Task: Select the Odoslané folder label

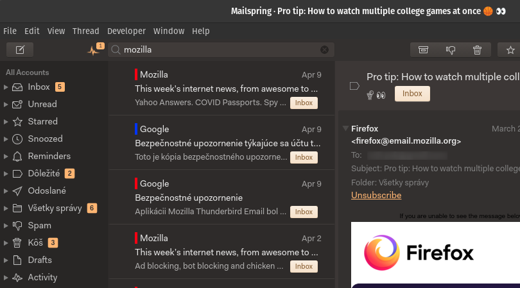Action: pos(47,191)
